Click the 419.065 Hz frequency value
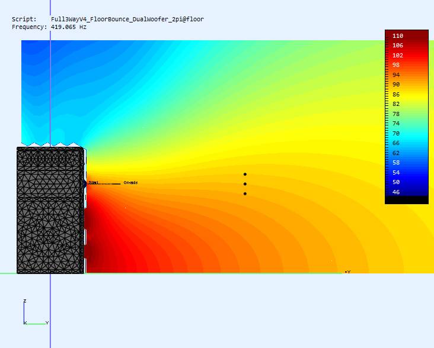Viewport: 434px width, 348px height. click(x=69, y=27)
